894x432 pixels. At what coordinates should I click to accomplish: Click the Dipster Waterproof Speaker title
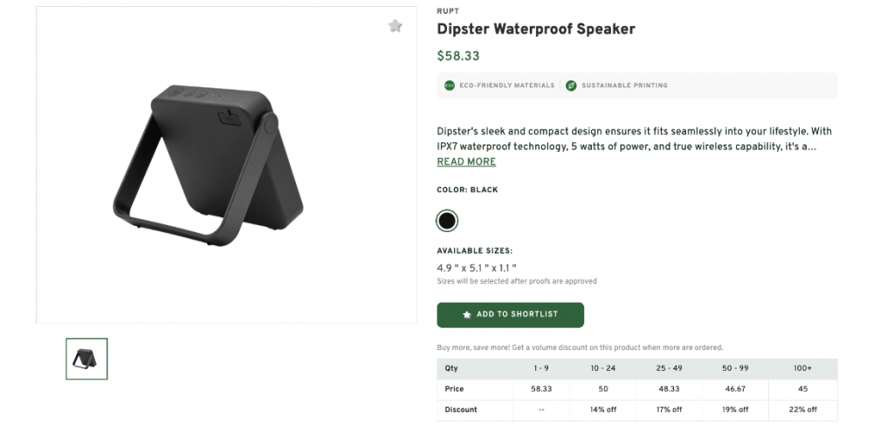[536, 29]
